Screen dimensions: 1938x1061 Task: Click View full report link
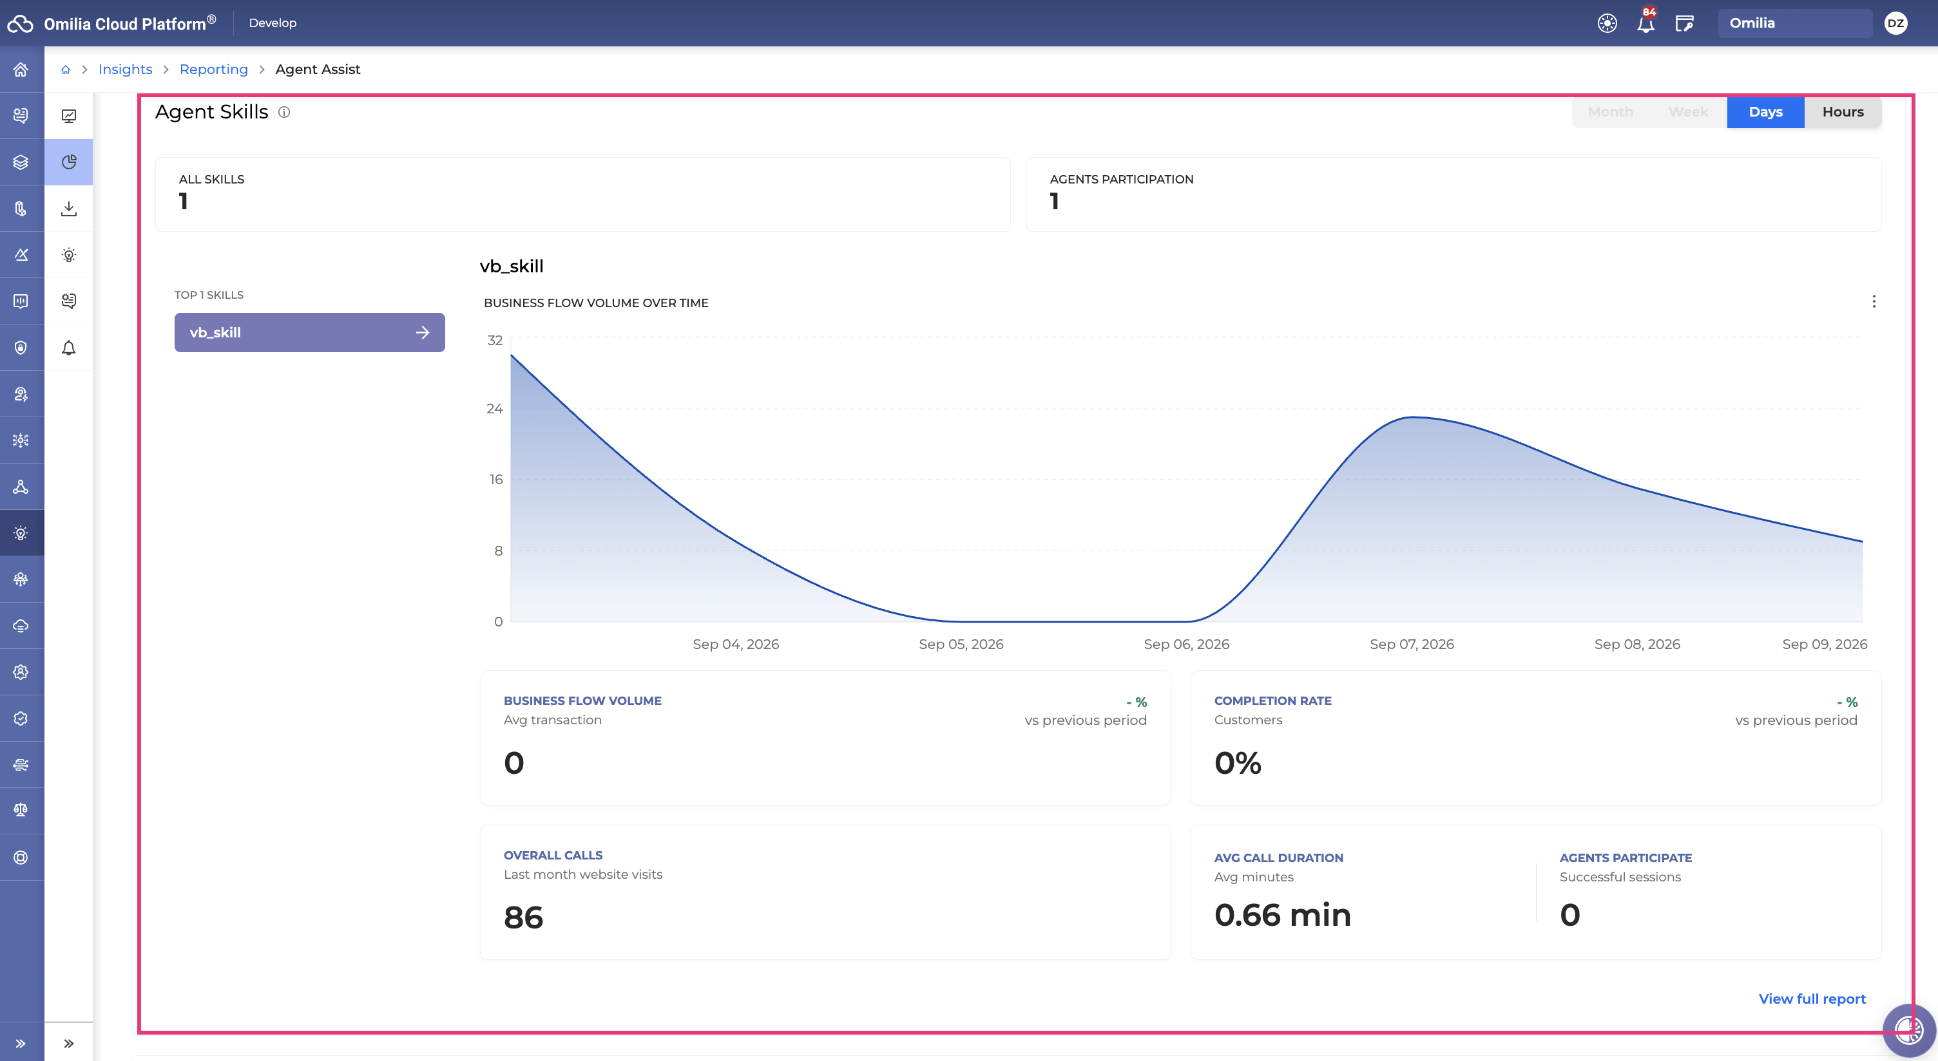coord(1812,999)
